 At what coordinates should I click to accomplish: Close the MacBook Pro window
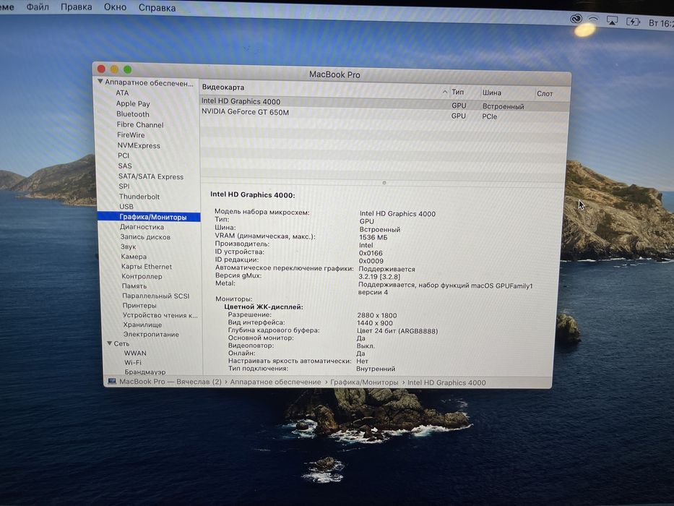[x=101, y=69]
